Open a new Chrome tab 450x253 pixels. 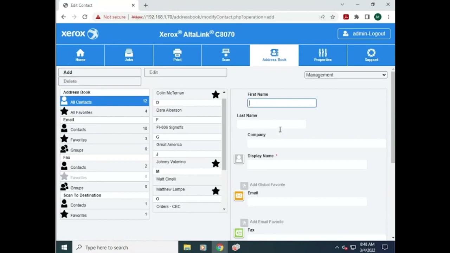tap(146, 5)
